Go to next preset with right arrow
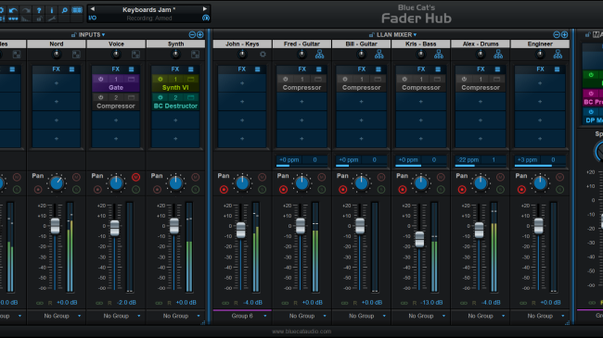The image size is (603, 338). click(x=205, y=9)
